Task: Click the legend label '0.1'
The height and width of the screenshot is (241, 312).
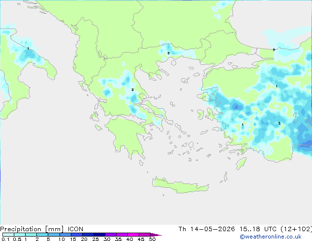Action: point(5,239)
